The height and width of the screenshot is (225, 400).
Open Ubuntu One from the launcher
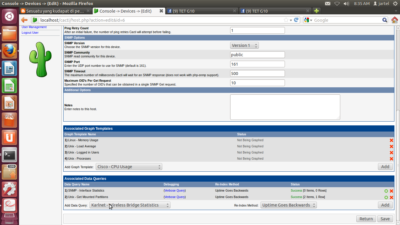[x=9, y=138]
